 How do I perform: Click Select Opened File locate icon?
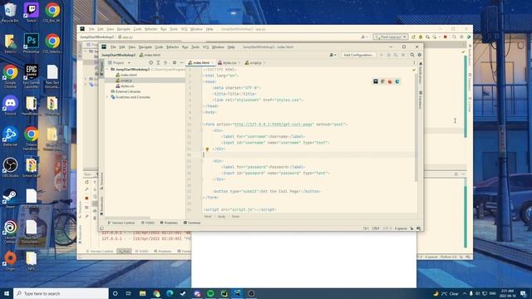pyautogui.click(x=150, y=63)
